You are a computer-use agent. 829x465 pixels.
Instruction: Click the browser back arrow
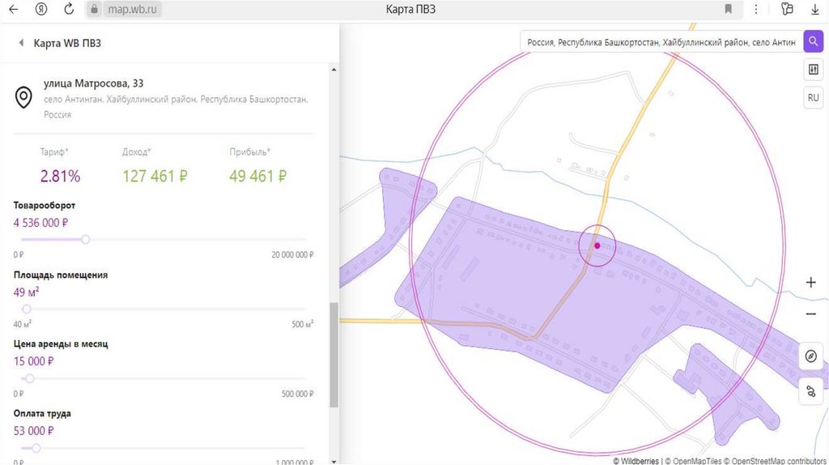[x=13, y=9]
